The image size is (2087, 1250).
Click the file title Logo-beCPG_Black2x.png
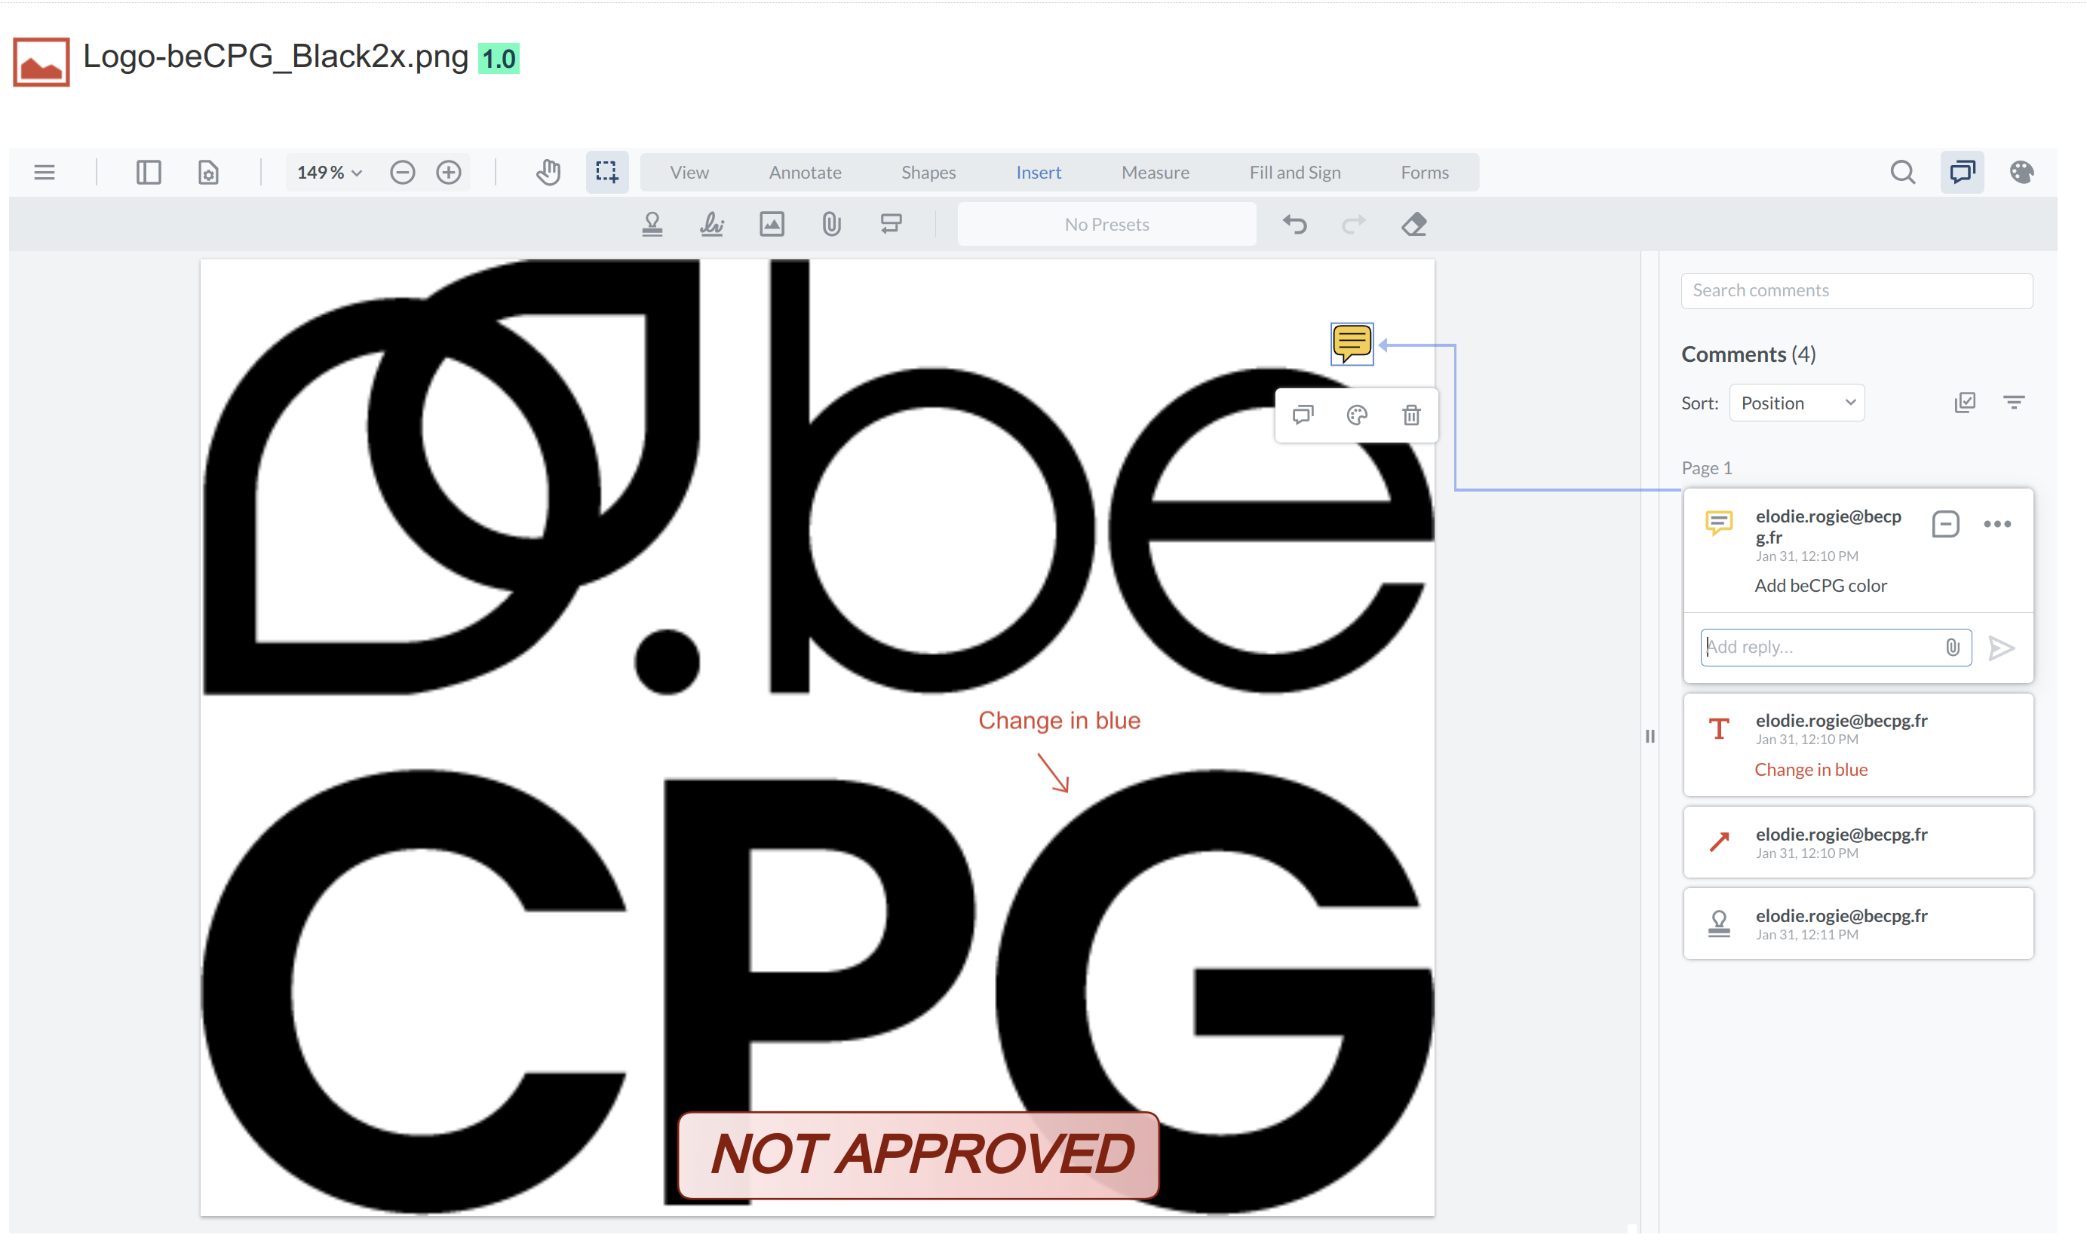click(x=275, y=57)
